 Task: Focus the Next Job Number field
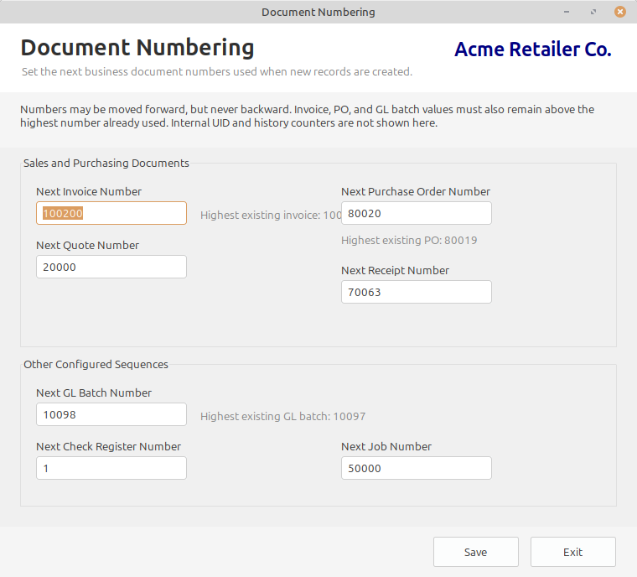(x=417, y=468)
